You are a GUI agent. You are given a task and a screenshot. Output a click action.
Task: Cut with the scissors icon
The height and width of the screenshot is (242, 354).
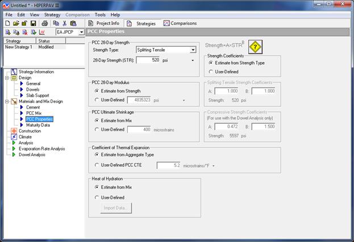coord(65,23)
